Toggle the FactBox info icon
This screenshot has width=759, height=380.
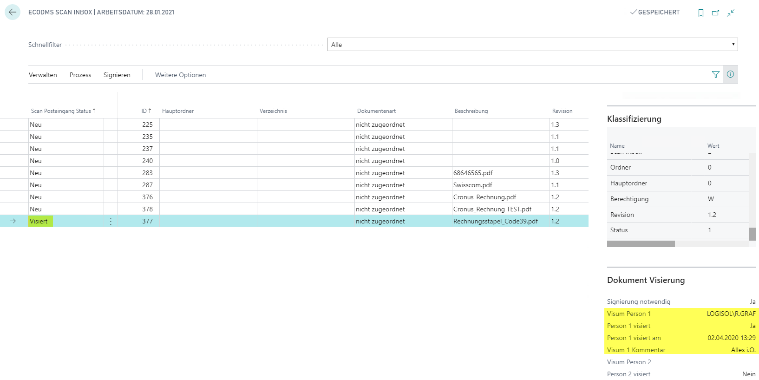click(x=731, y=74)
